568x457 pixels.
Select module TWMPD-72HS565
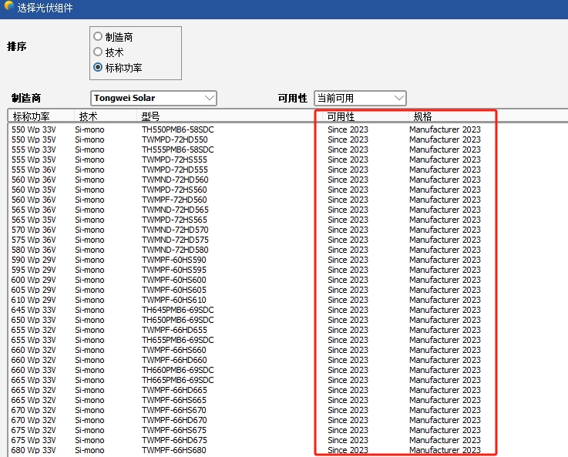pyautogui.click(x=175, y=220)
